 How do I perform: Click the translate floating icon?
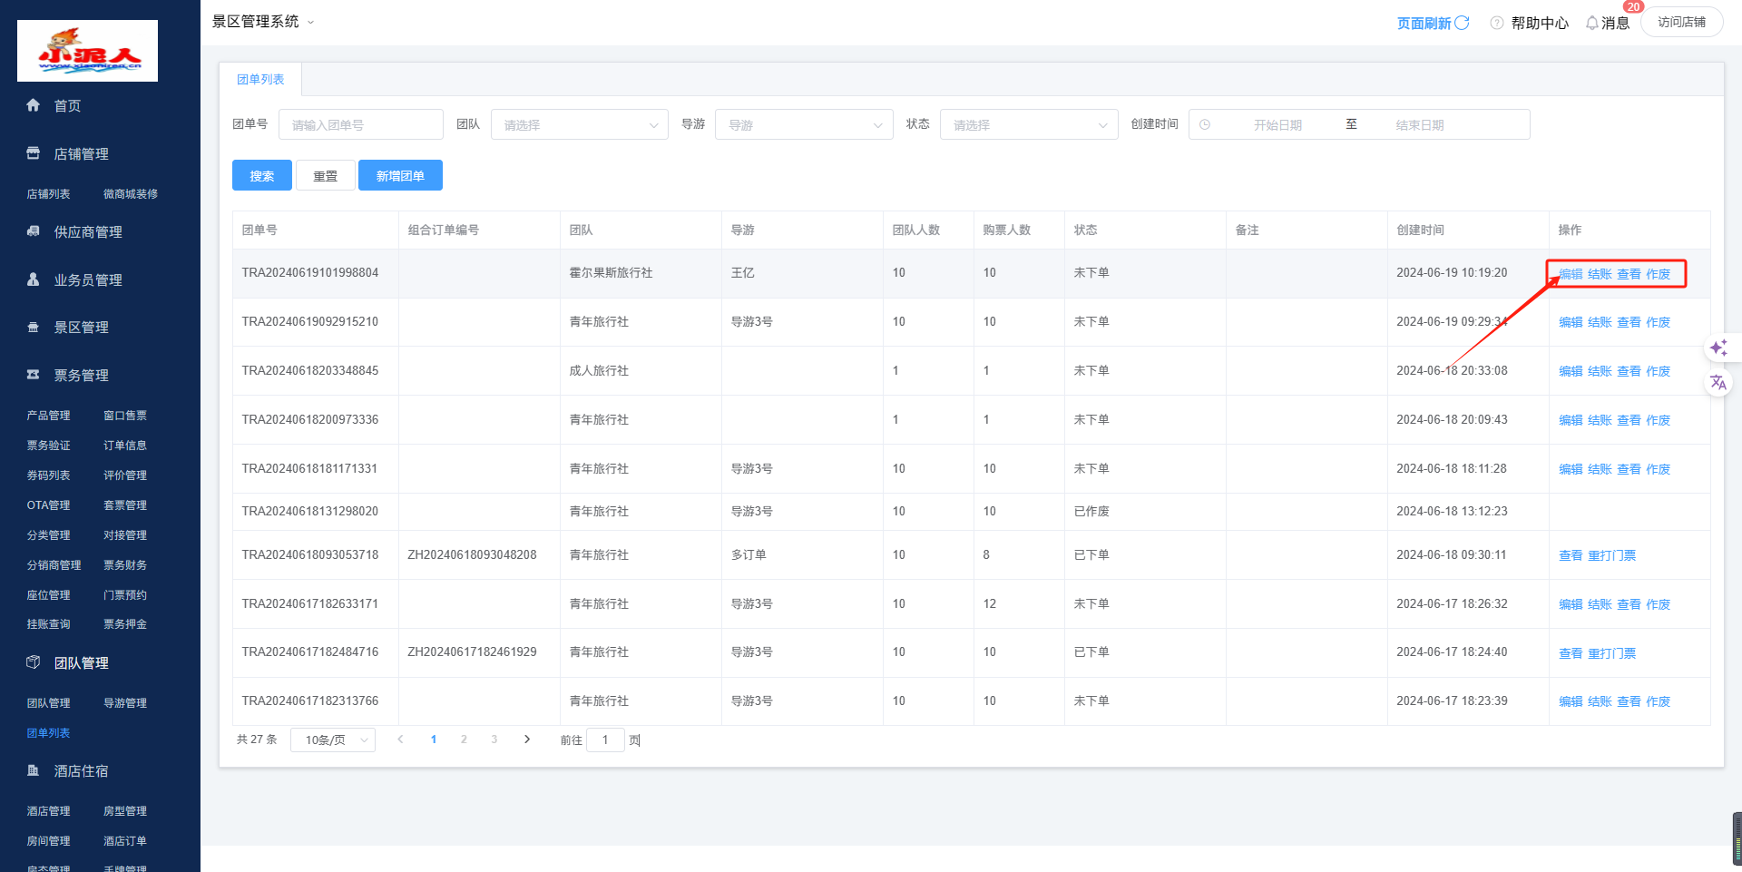click(1718, 382)
